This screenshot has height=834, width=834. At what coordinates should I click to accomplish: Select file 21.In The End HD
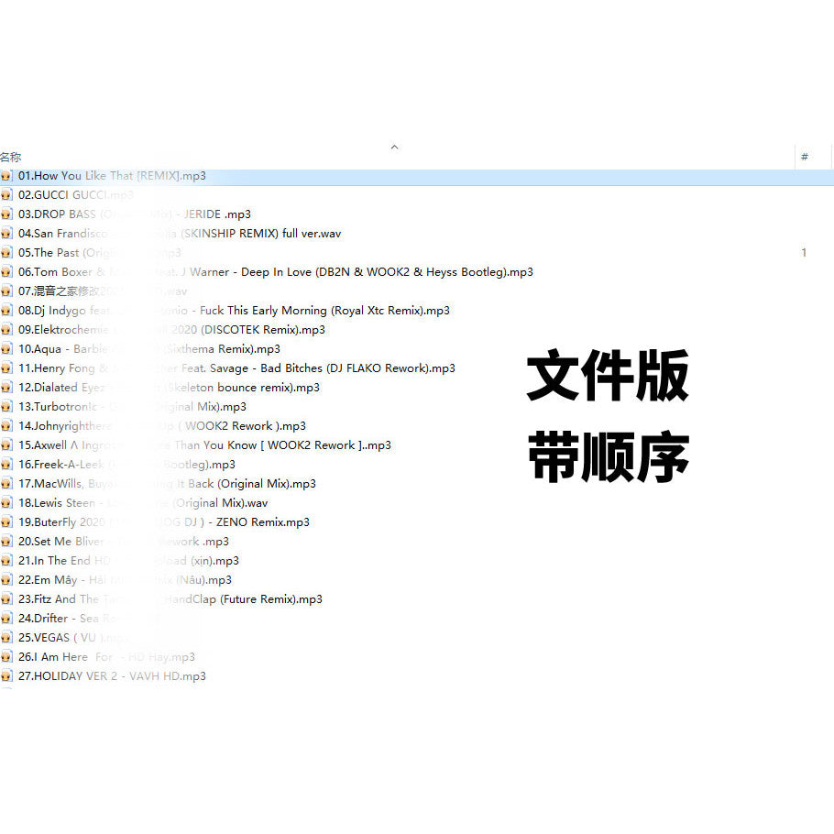(128, 561)
